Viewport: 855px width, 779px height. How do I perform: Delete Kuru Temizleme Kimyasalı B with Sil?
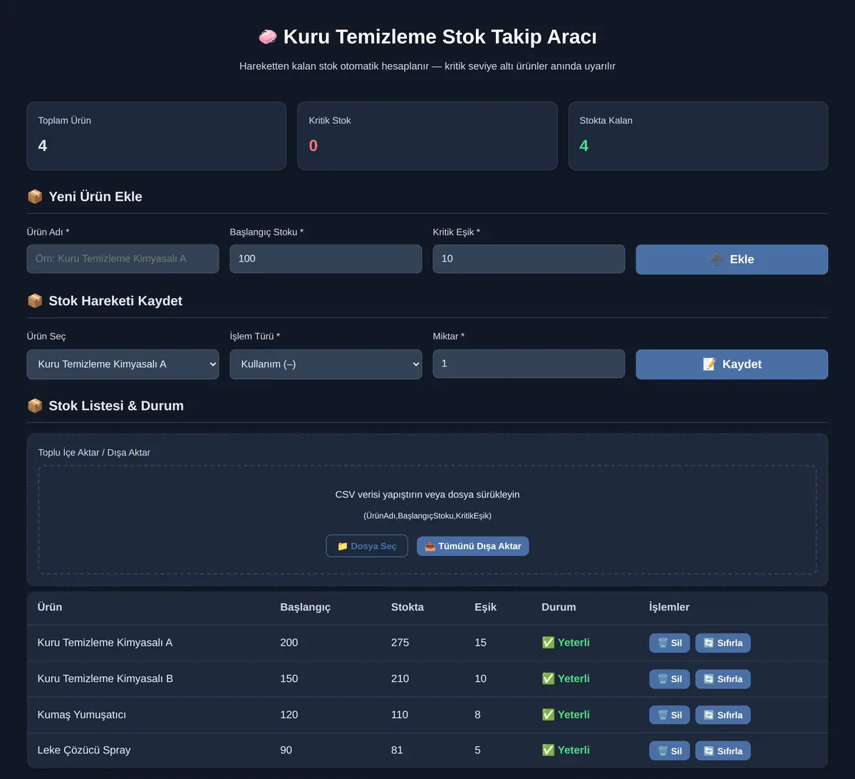click(x=670, y=679)
